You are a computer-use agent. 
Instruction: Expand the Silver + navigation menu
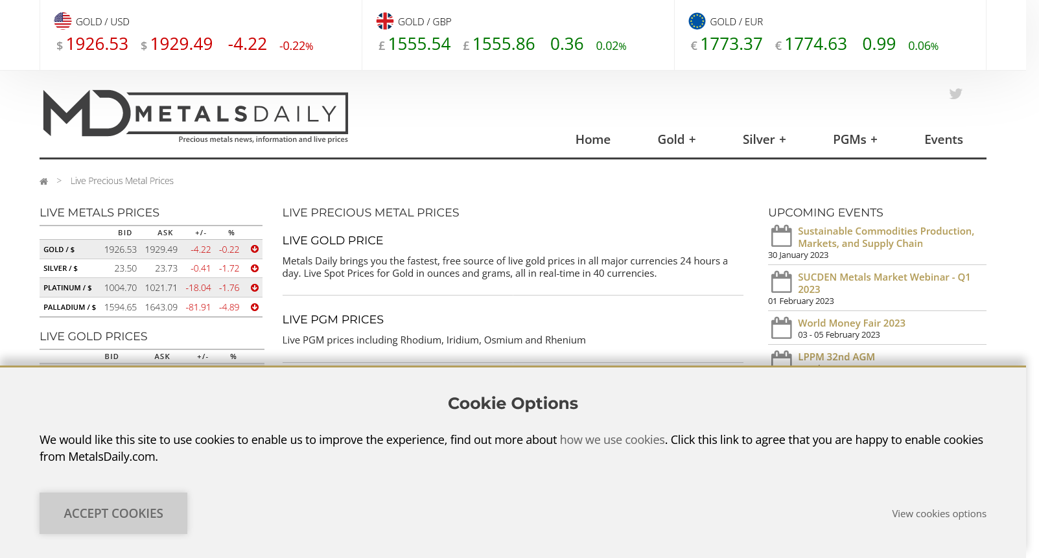[764, 139]
